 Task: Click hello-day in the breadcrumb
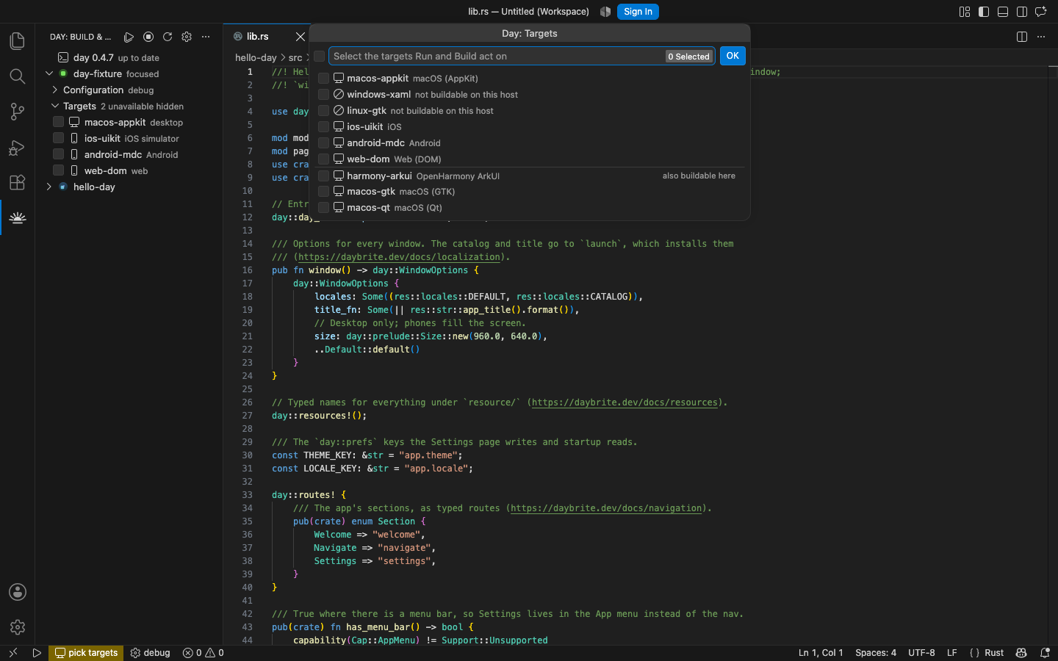[256, 57]
